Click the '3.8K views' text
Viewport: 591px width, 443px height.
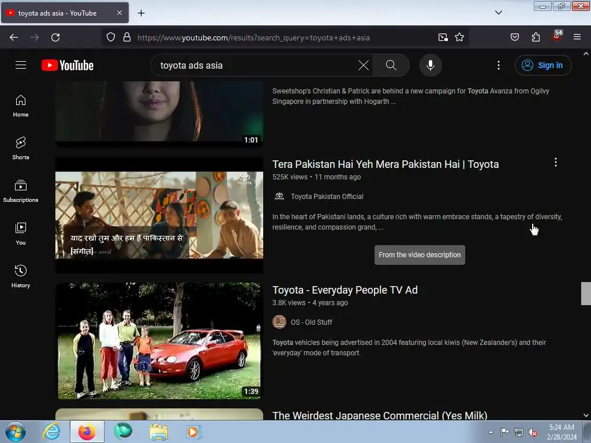pyautogui.click(x=289, y=303)
